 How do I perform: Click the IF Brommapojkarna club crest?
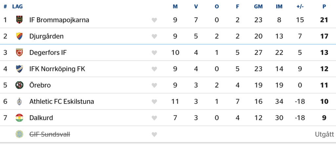19,20
